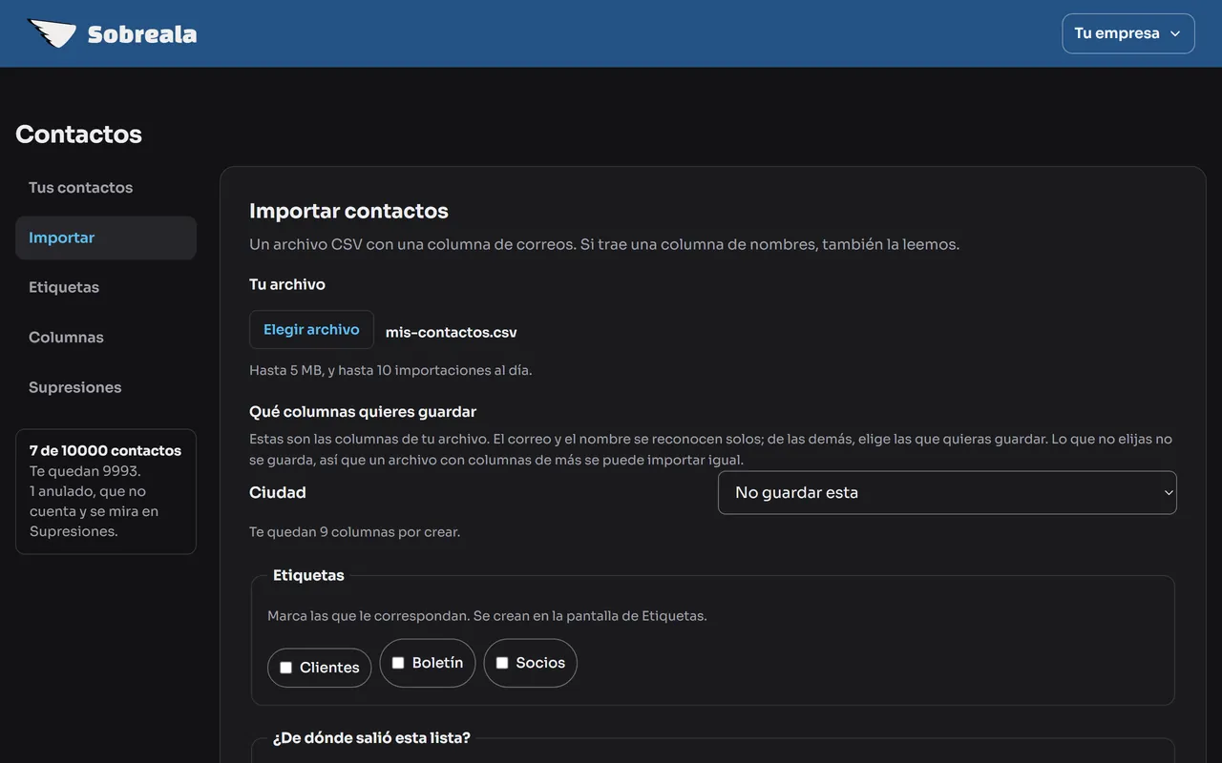This screenshot has height=763, width=1222.
Task: Enable the Socios tag checkbox
Action: (502, 663)
